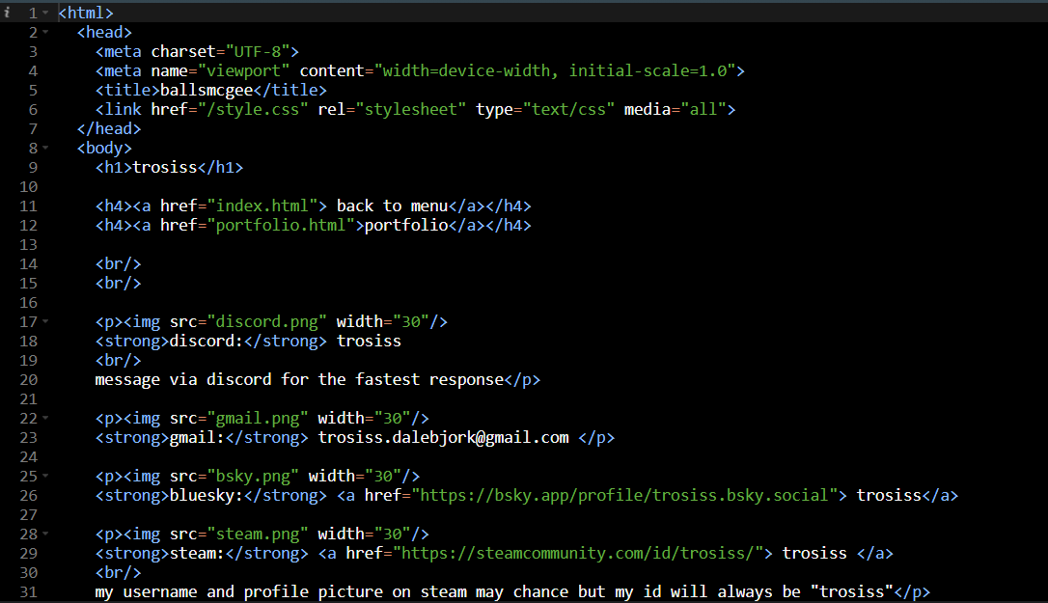Viewport: 1048px width, 603px height.
Task: Click the <br/> tag on line 15
Action: click(119, 284)
